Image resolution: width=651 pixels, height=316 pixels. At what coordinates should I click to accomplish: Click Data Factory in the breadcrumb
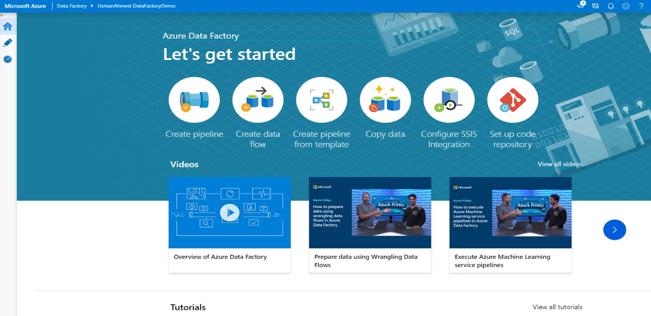pyautogui.click(x=72, y=6)
